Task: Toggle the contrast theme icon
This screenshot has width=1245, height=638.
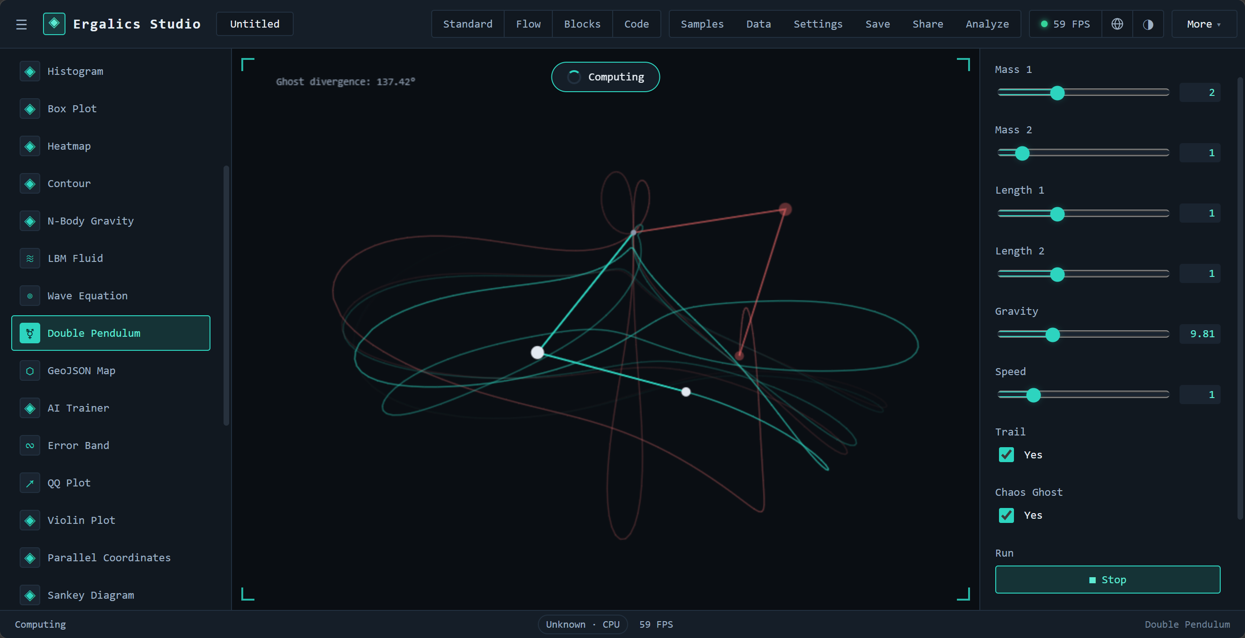Action: click(x=1148, y=24)
